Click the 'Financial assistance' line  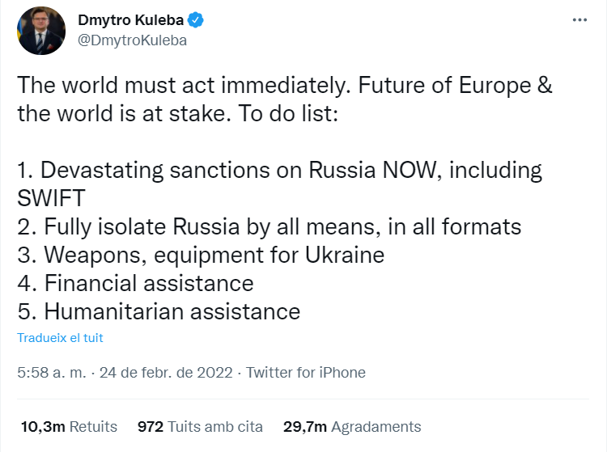(x=135, y=284)
